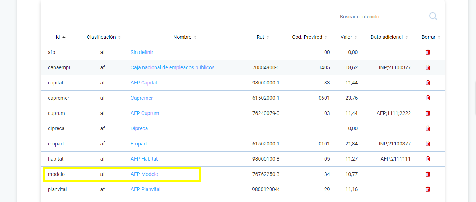Select the cuprum id cell
Viewport: 476px width, 202px height.
coord(57,113)
